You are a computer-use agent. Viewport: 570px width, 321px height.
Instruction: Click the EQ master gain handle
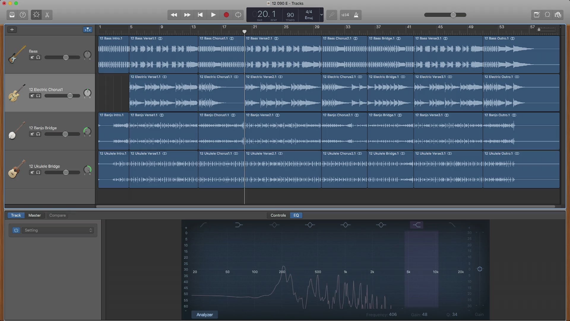coord(480,269)
